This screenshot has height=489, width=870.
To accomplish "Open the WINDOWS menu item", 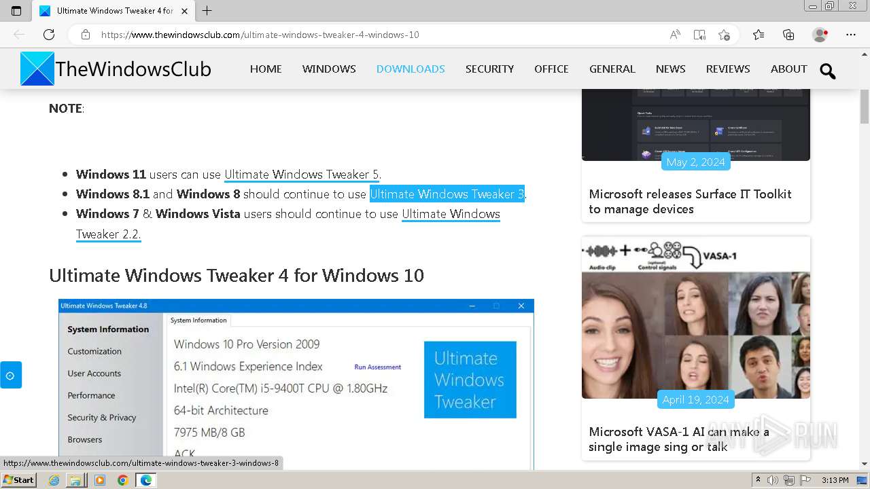I will (329, 69).
